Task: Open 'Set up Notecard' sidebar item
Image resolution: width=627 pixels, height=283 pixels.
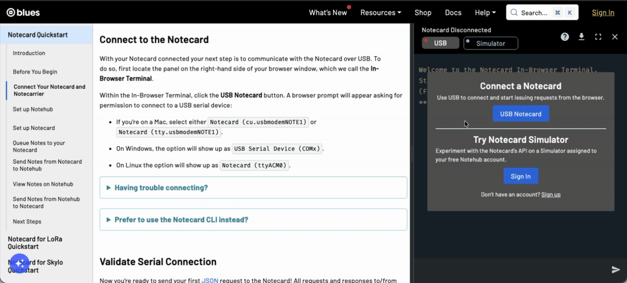Action: pos(34,128)
